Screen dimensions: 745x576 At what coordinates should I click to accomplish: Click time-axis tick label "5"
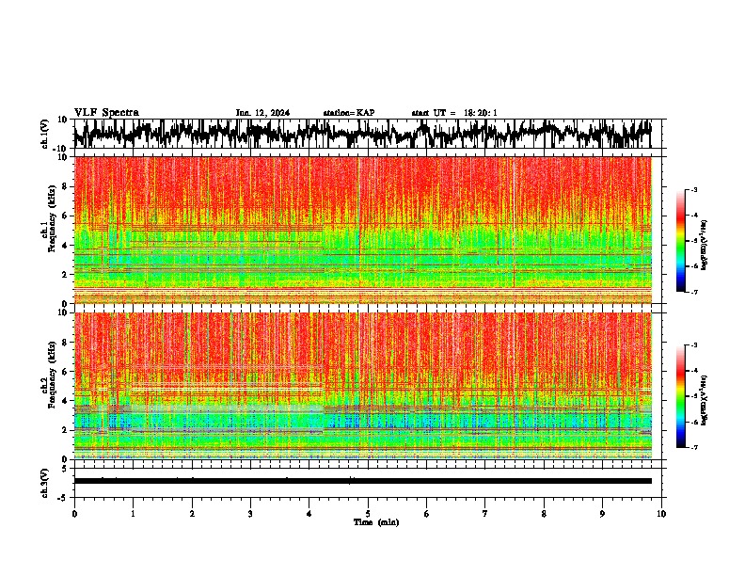pos(368,514)
